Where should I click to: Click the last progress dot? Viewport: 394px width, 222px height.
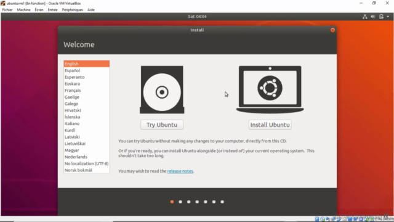pos(222,202)
